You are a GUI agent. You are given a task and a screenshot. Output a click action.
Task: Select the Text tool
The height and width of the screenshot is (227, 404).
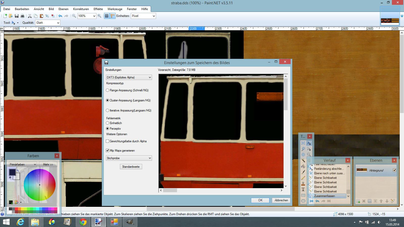303,189
